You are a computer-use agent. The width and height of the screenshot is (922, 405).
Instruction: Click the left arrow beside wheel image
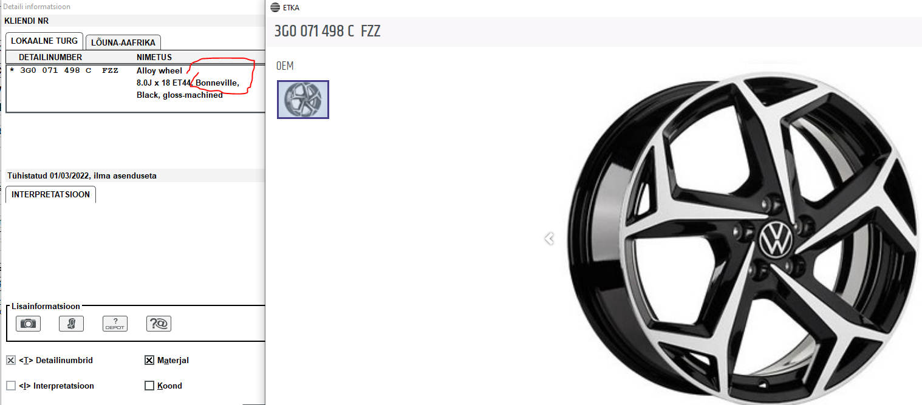(x=549, y=239)
